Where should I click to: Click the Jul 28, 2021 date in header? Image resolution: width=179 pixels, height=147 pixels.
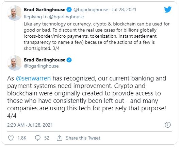coord(124,10)
